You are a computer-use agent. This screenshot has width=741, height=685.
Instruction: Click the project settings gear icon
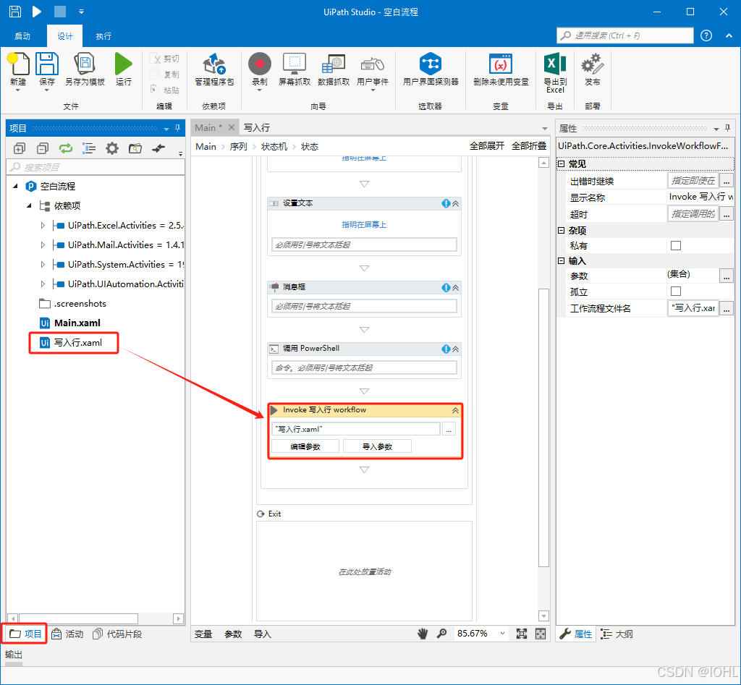[x=112, y=148]
